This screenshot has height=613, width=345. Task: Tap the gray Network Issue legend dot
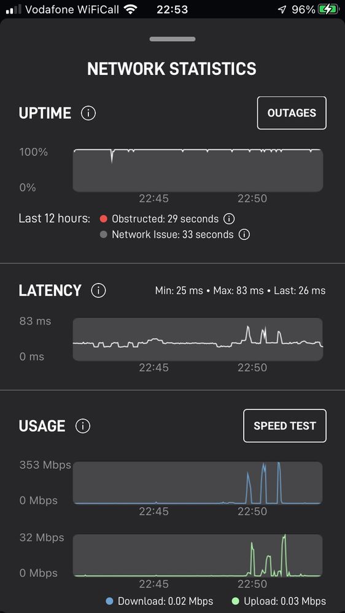click(103, 234)
